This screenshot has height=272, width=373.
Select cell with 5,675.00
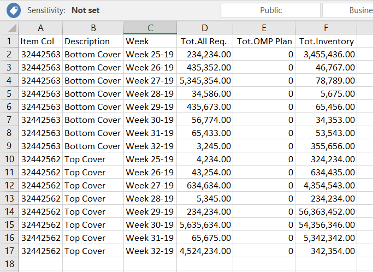coord(326,93)
